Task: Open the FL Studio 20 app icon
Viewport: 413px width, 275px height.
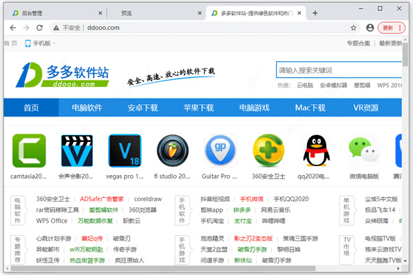Action: click(173, 150)
